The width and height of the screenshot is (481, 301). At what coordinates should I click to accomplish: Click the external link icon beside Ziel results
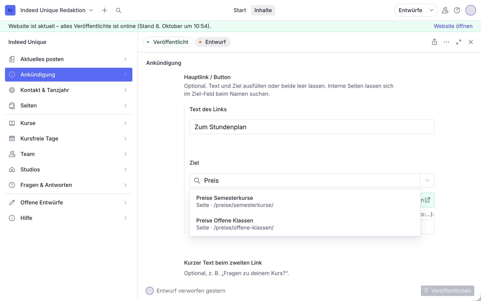(x=427, y=200)
